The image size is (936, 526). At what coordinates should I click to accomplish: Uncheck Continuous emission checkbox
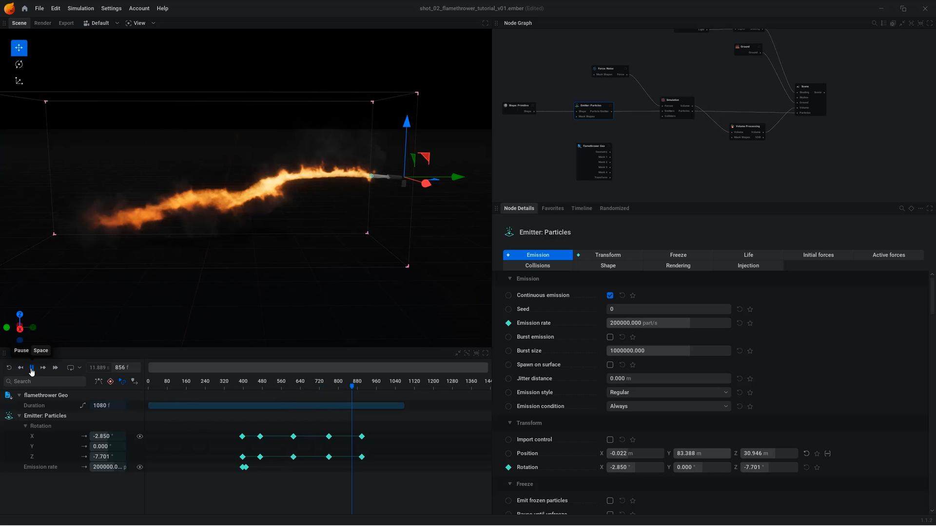(610, 296)
